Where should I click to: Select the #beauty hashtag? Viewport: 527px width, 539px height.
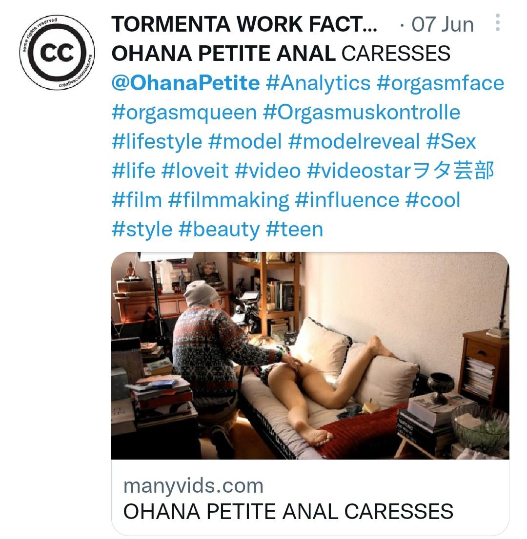pos(219,229)
